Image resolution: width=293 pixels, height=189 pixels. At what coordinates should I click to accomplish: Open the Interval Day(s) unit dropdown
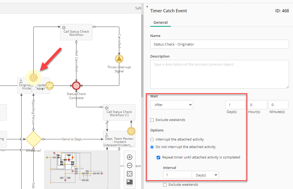point(205,175)
